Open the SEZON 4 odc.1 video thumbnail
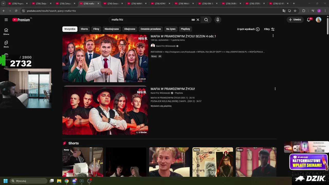Screen dimensions: 329x185 click(x=105, y=58)
